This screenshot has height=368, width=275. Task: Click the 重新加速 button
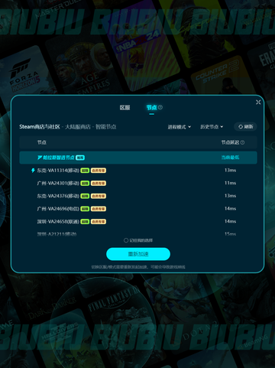pyautogui.click(x=138, y=254)
